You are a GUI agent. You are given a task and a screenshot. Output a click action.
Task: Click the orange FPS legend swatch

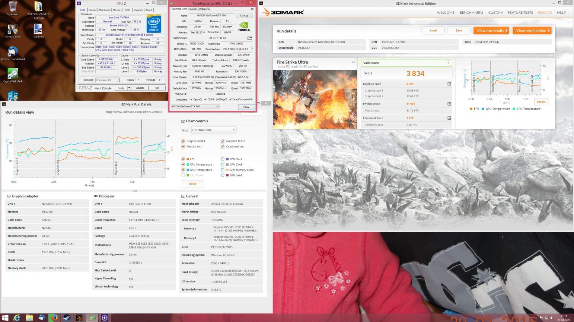pos(471,109)
